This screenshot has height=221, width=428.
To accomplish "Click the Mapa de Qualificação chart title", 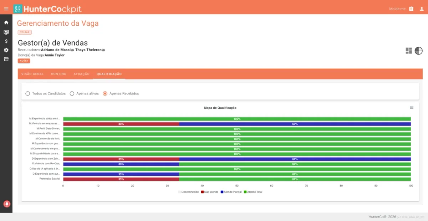I will 220,108.
